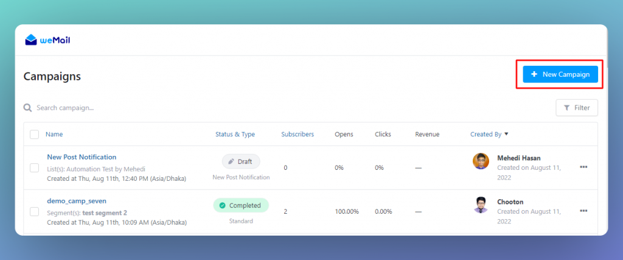Click the search magnifier icon

27,108
